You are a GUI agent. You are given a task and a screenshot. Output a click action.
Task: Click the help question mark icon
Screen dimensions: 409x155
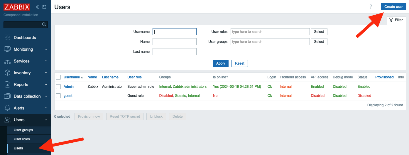click(x=371, y=7)
